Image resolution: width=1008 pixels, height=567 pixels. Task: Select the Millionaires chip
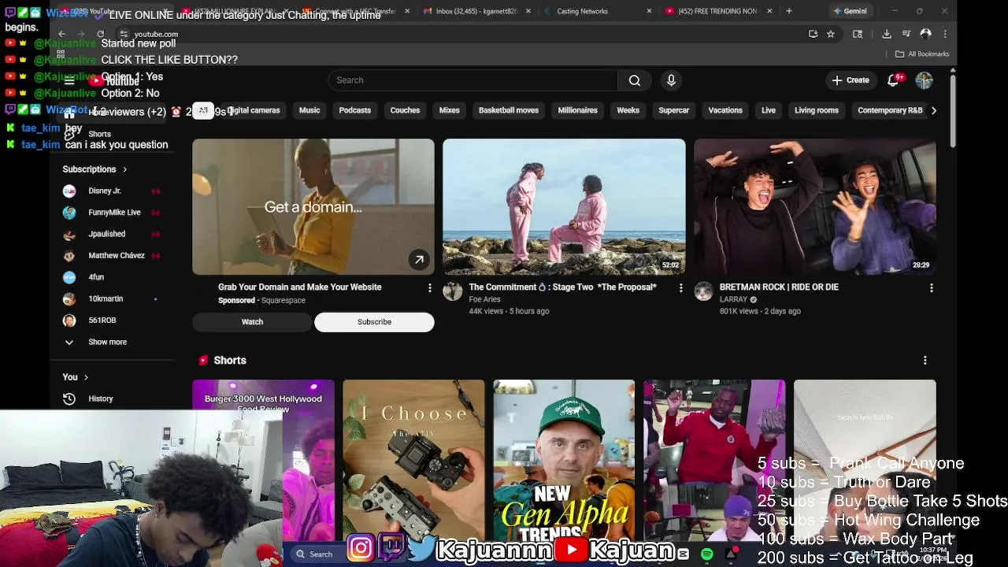point(577,110)
